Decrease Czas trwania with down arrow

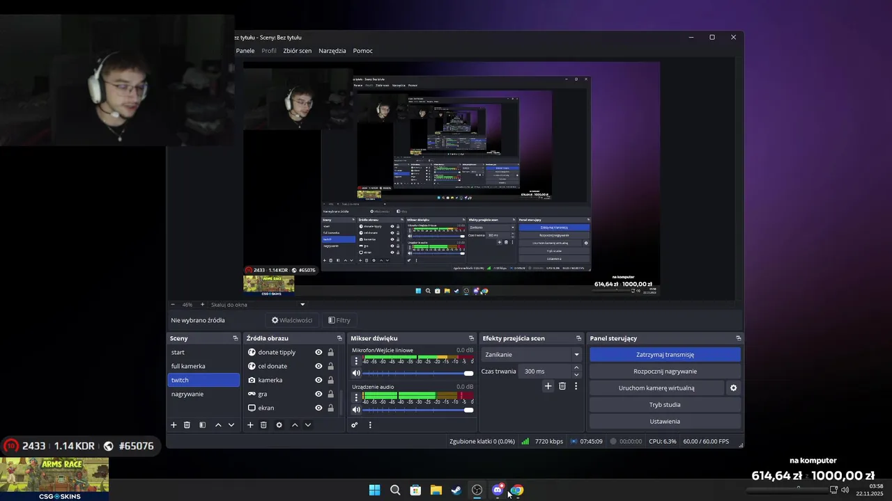click(x=576, y=374)
